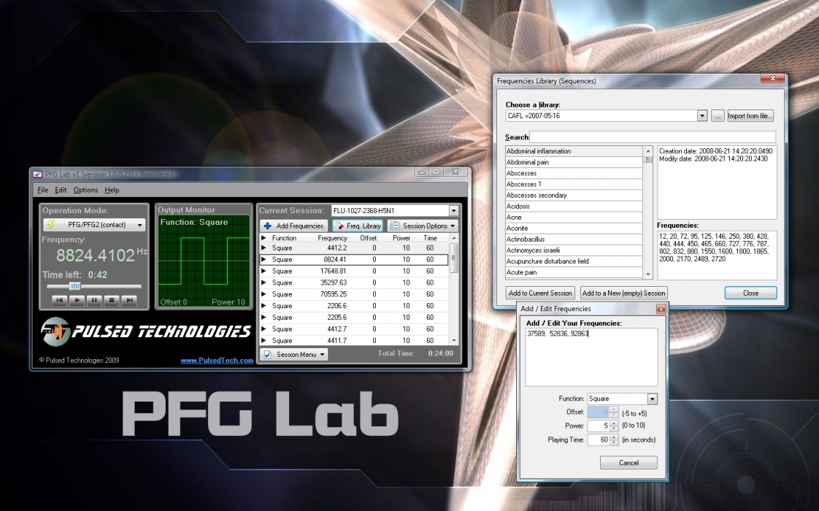Click the Function column header
The height and width of the screenshot is (511, 819).
(284, 238)
